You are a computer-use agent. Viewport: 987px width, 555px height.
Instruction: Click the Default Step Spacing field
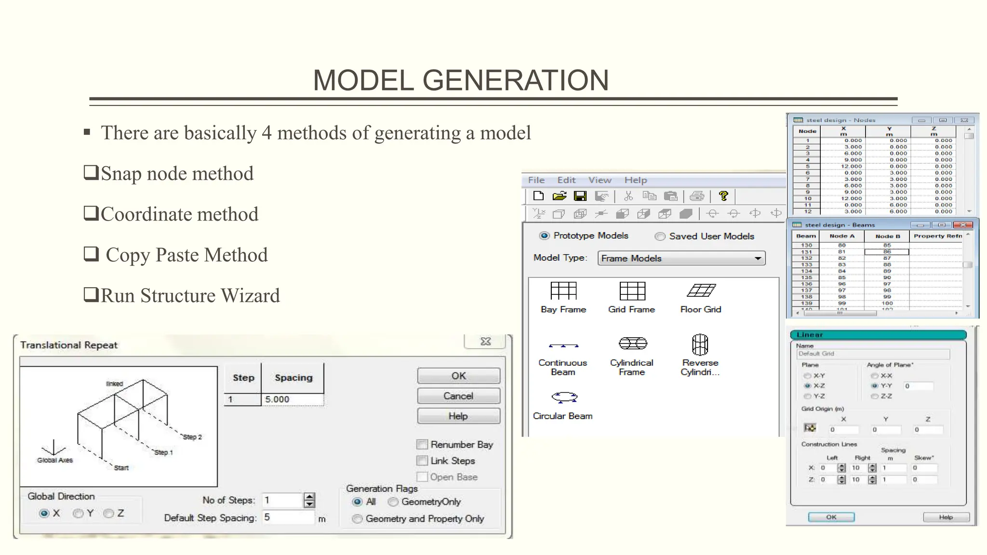click(x=288, y=517)
